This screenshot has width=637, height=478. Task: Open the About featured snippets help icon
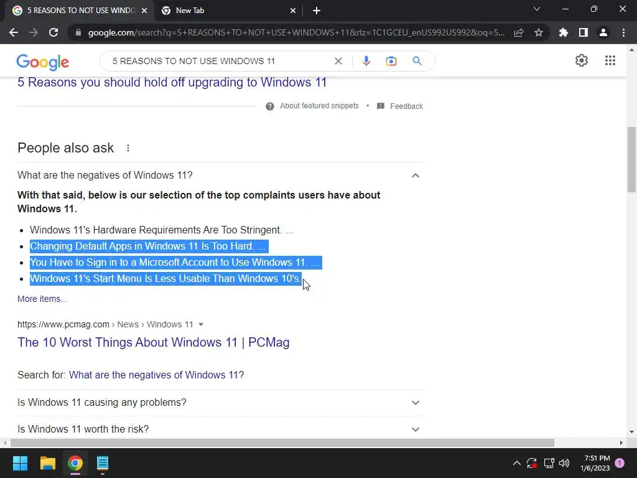tap(270, 106)
